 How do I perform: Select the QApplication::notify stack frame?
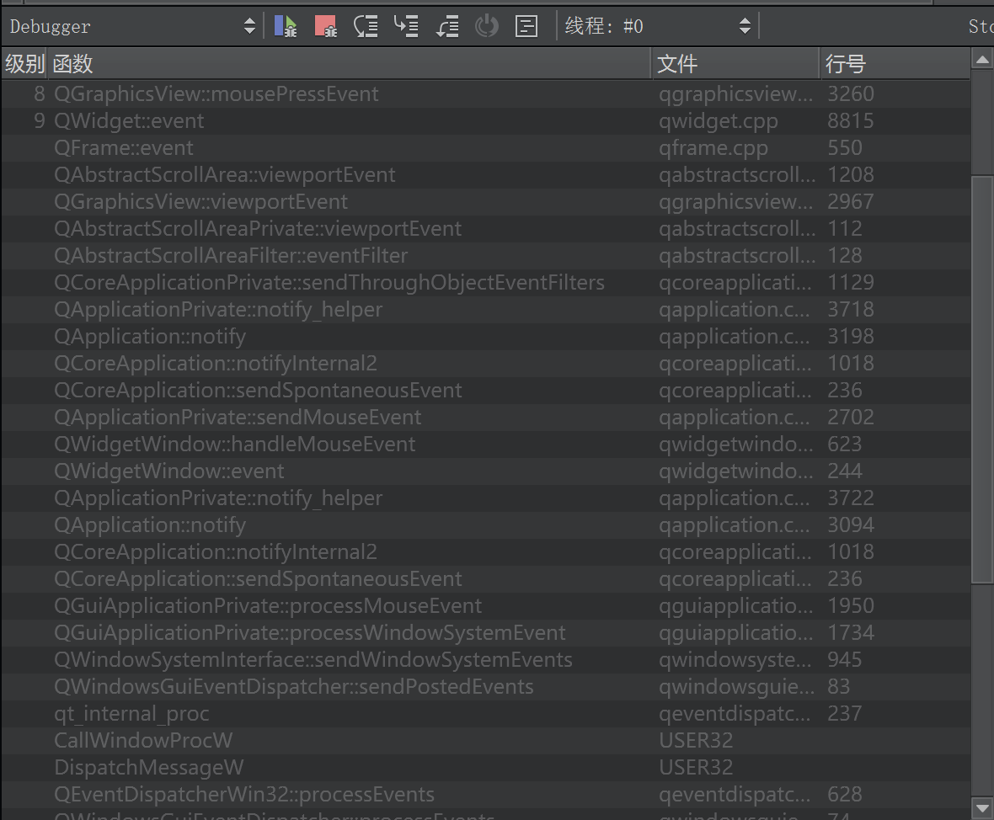click(150, 336)
